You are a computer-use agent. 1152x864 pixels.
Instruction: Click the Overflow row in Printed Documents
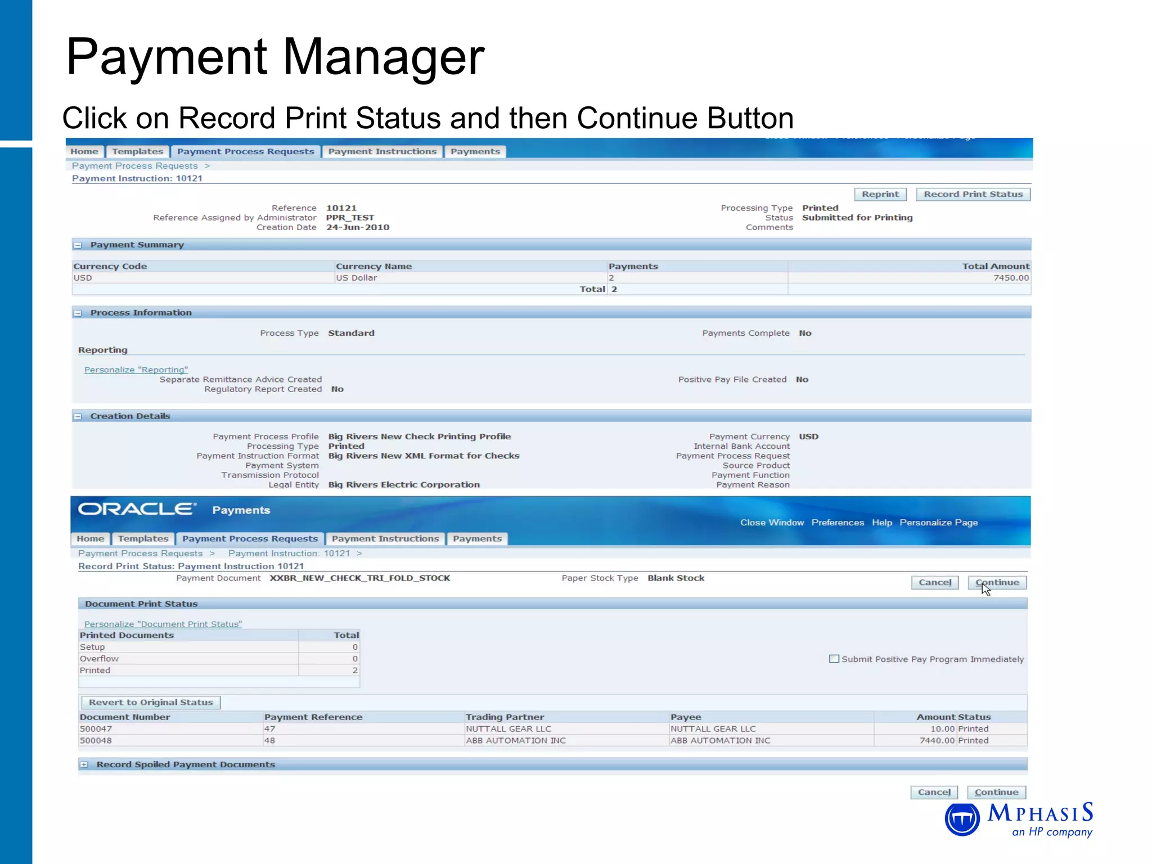point(219,659)
